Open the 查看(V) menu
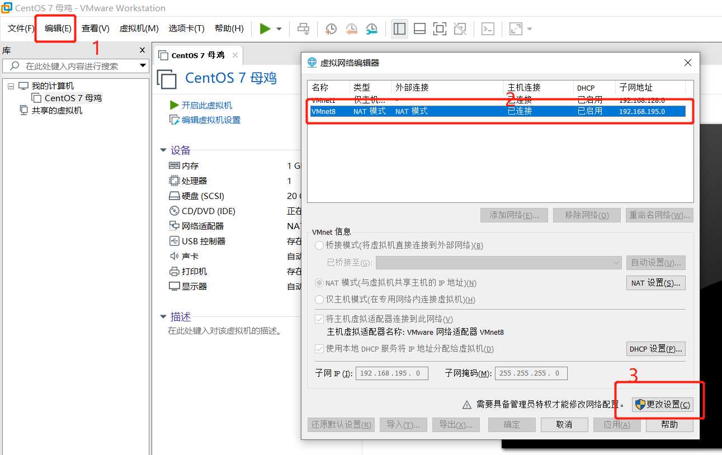The image size is (722, 455). (96, 29)
